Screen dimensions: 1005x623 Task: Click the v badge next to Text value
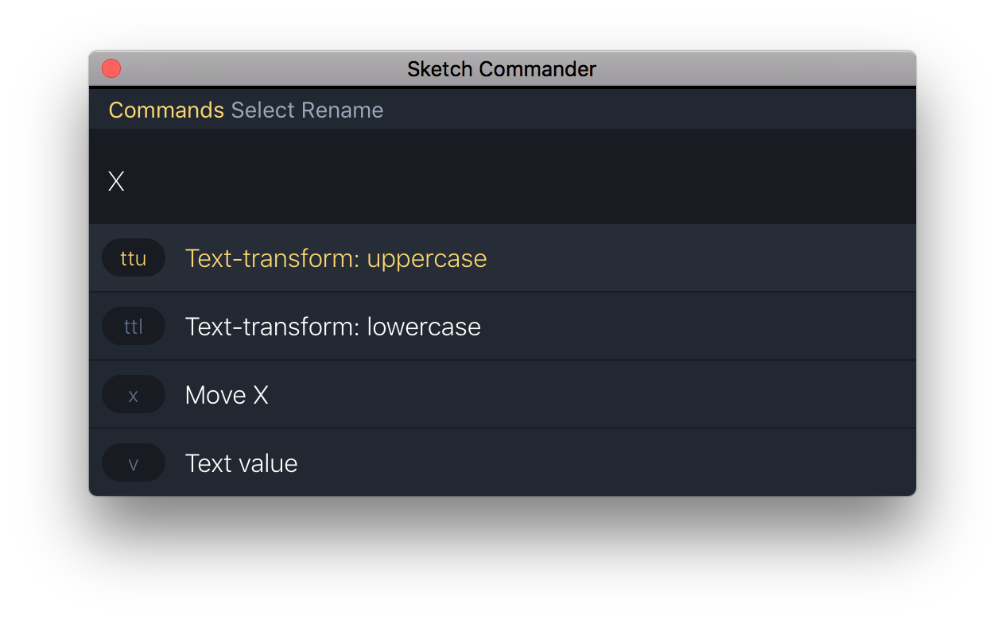(133, 462)
